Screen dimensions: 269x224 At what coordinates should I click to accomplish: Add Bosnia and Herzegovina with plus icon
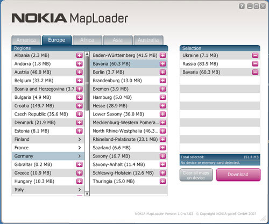[x=80, y=89]
